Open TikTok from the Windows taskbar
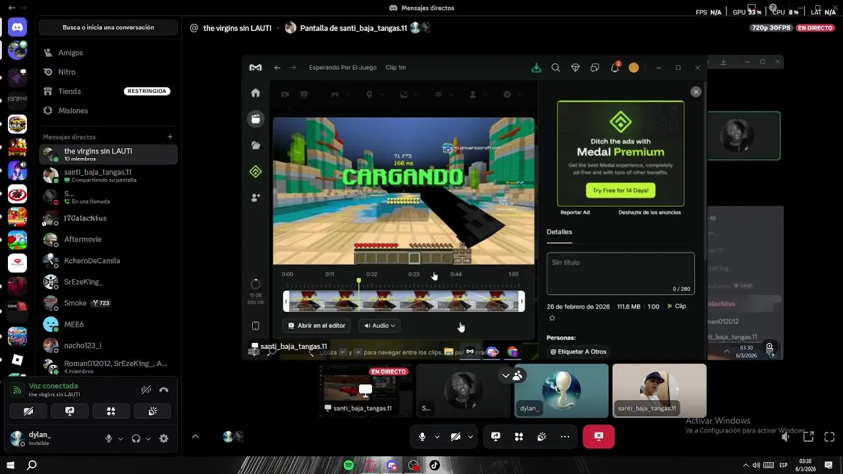 (x=435, y=465)
